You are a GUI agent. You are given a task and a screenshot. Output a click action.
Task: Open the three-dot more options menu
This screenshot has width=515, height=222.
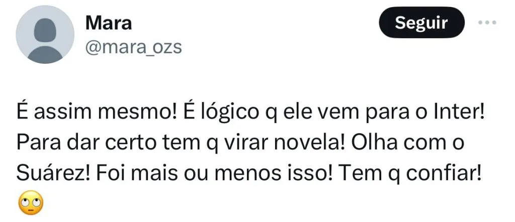point(487,23)
